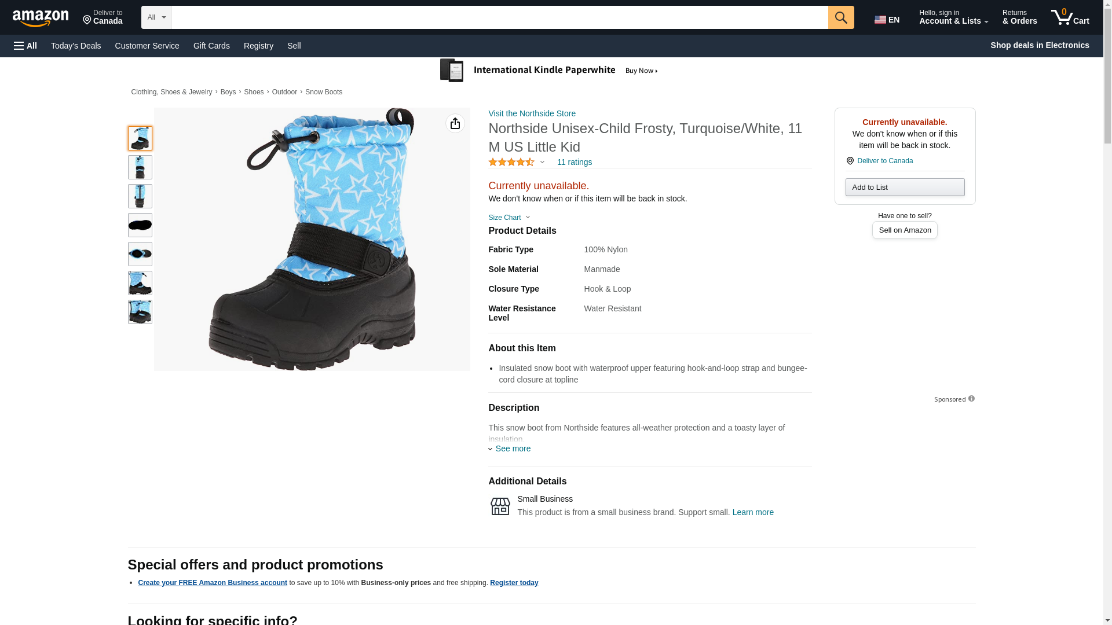This screenshot has height=625, width=1112.
Task: Click the share icon on product image
Action: (x=455, y=123)
